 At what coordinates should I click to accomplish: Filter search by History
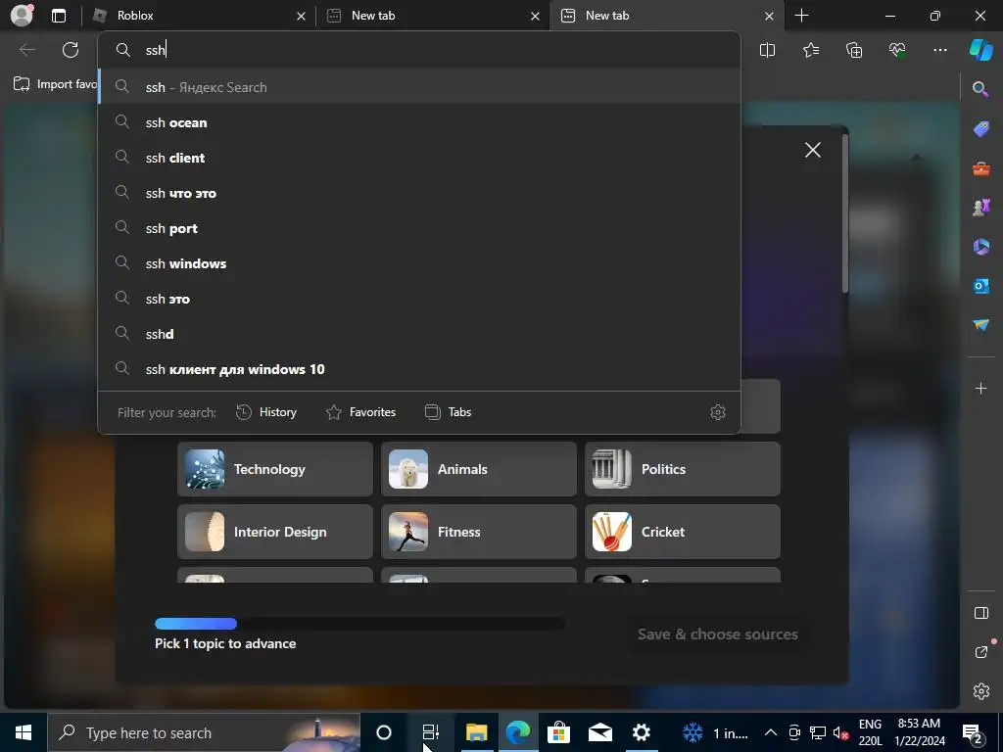(266, 412)
